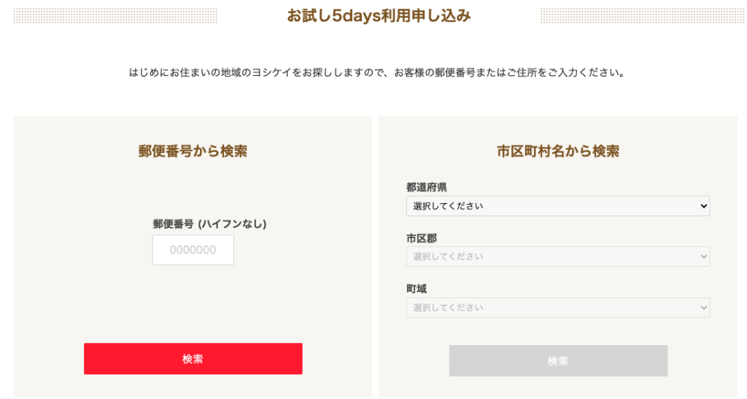Click the 都道府県 field label
The height and width of the screenshot is (399, 747).
pos(427,187)
